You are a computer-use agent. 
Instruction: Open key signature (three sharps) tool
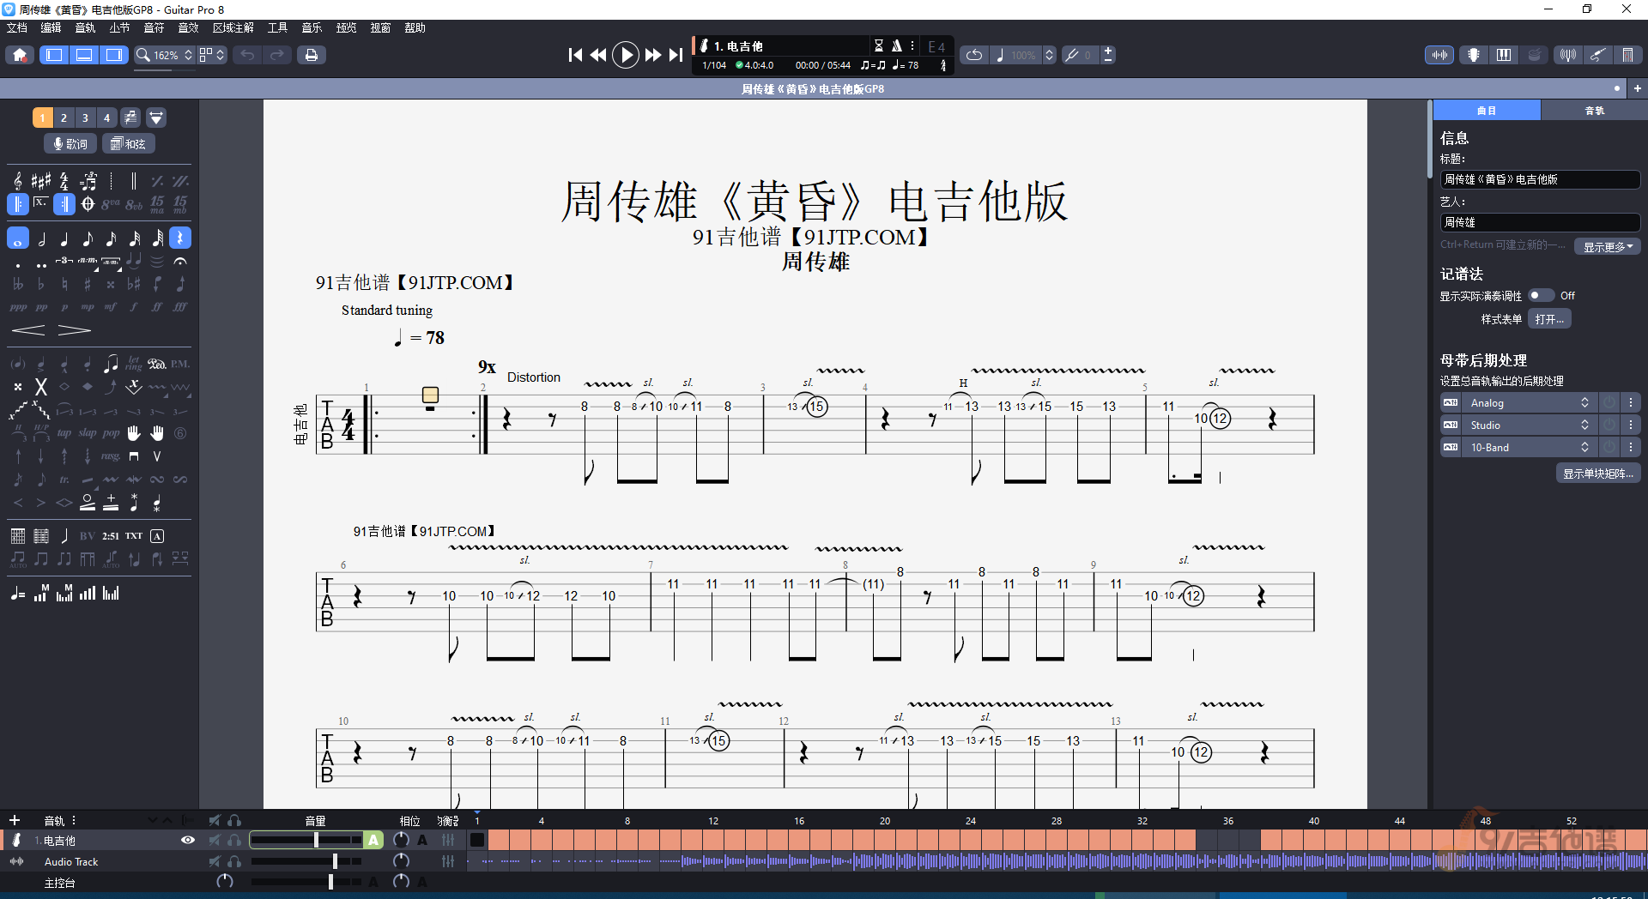pos(41,181)
